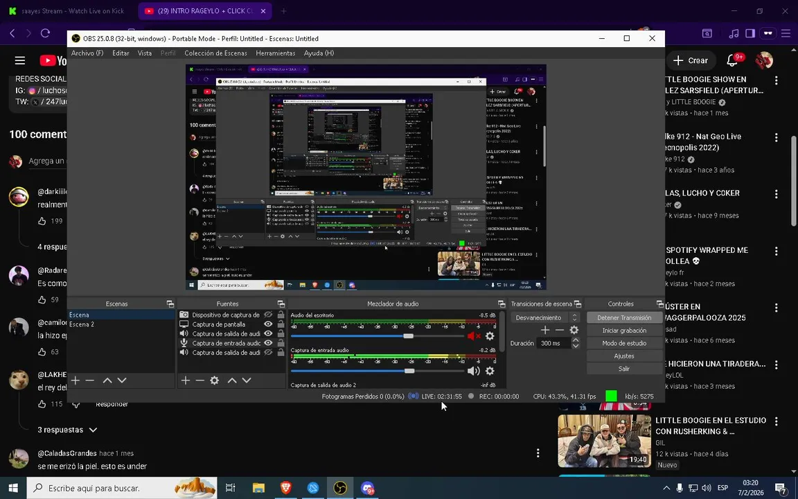Adjust Audio del escritorio volume slider
The image size is (798, 499).
408,336
